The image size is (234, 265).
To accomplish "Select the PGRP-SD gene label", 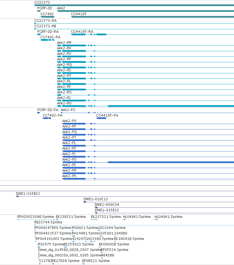I will pos(45,8).
